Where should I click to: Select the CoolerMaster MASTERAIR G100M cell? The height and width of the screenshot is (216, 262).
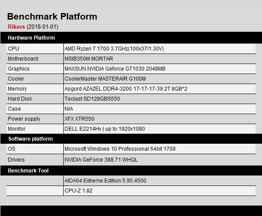coord(105,79)
